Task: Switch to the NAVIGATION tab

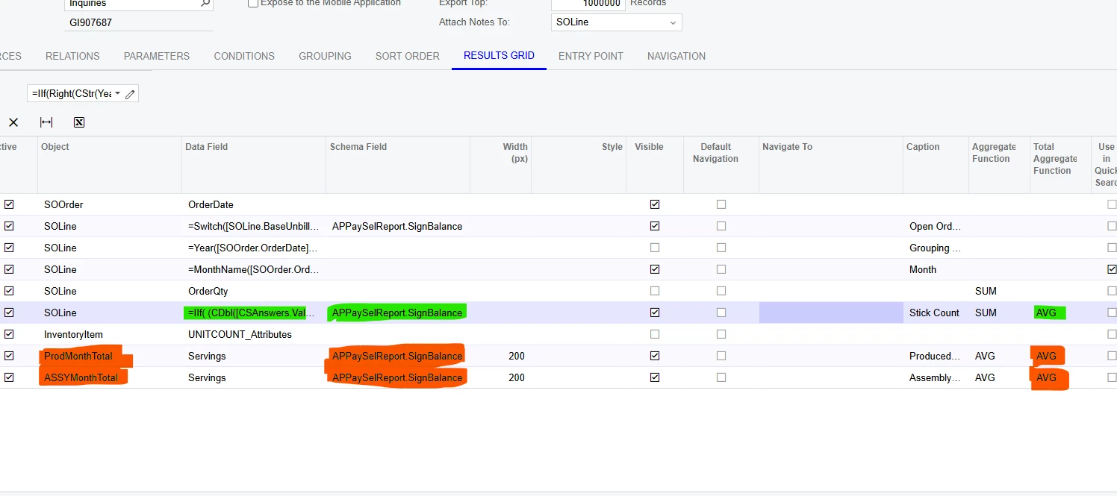Action: 676,56
